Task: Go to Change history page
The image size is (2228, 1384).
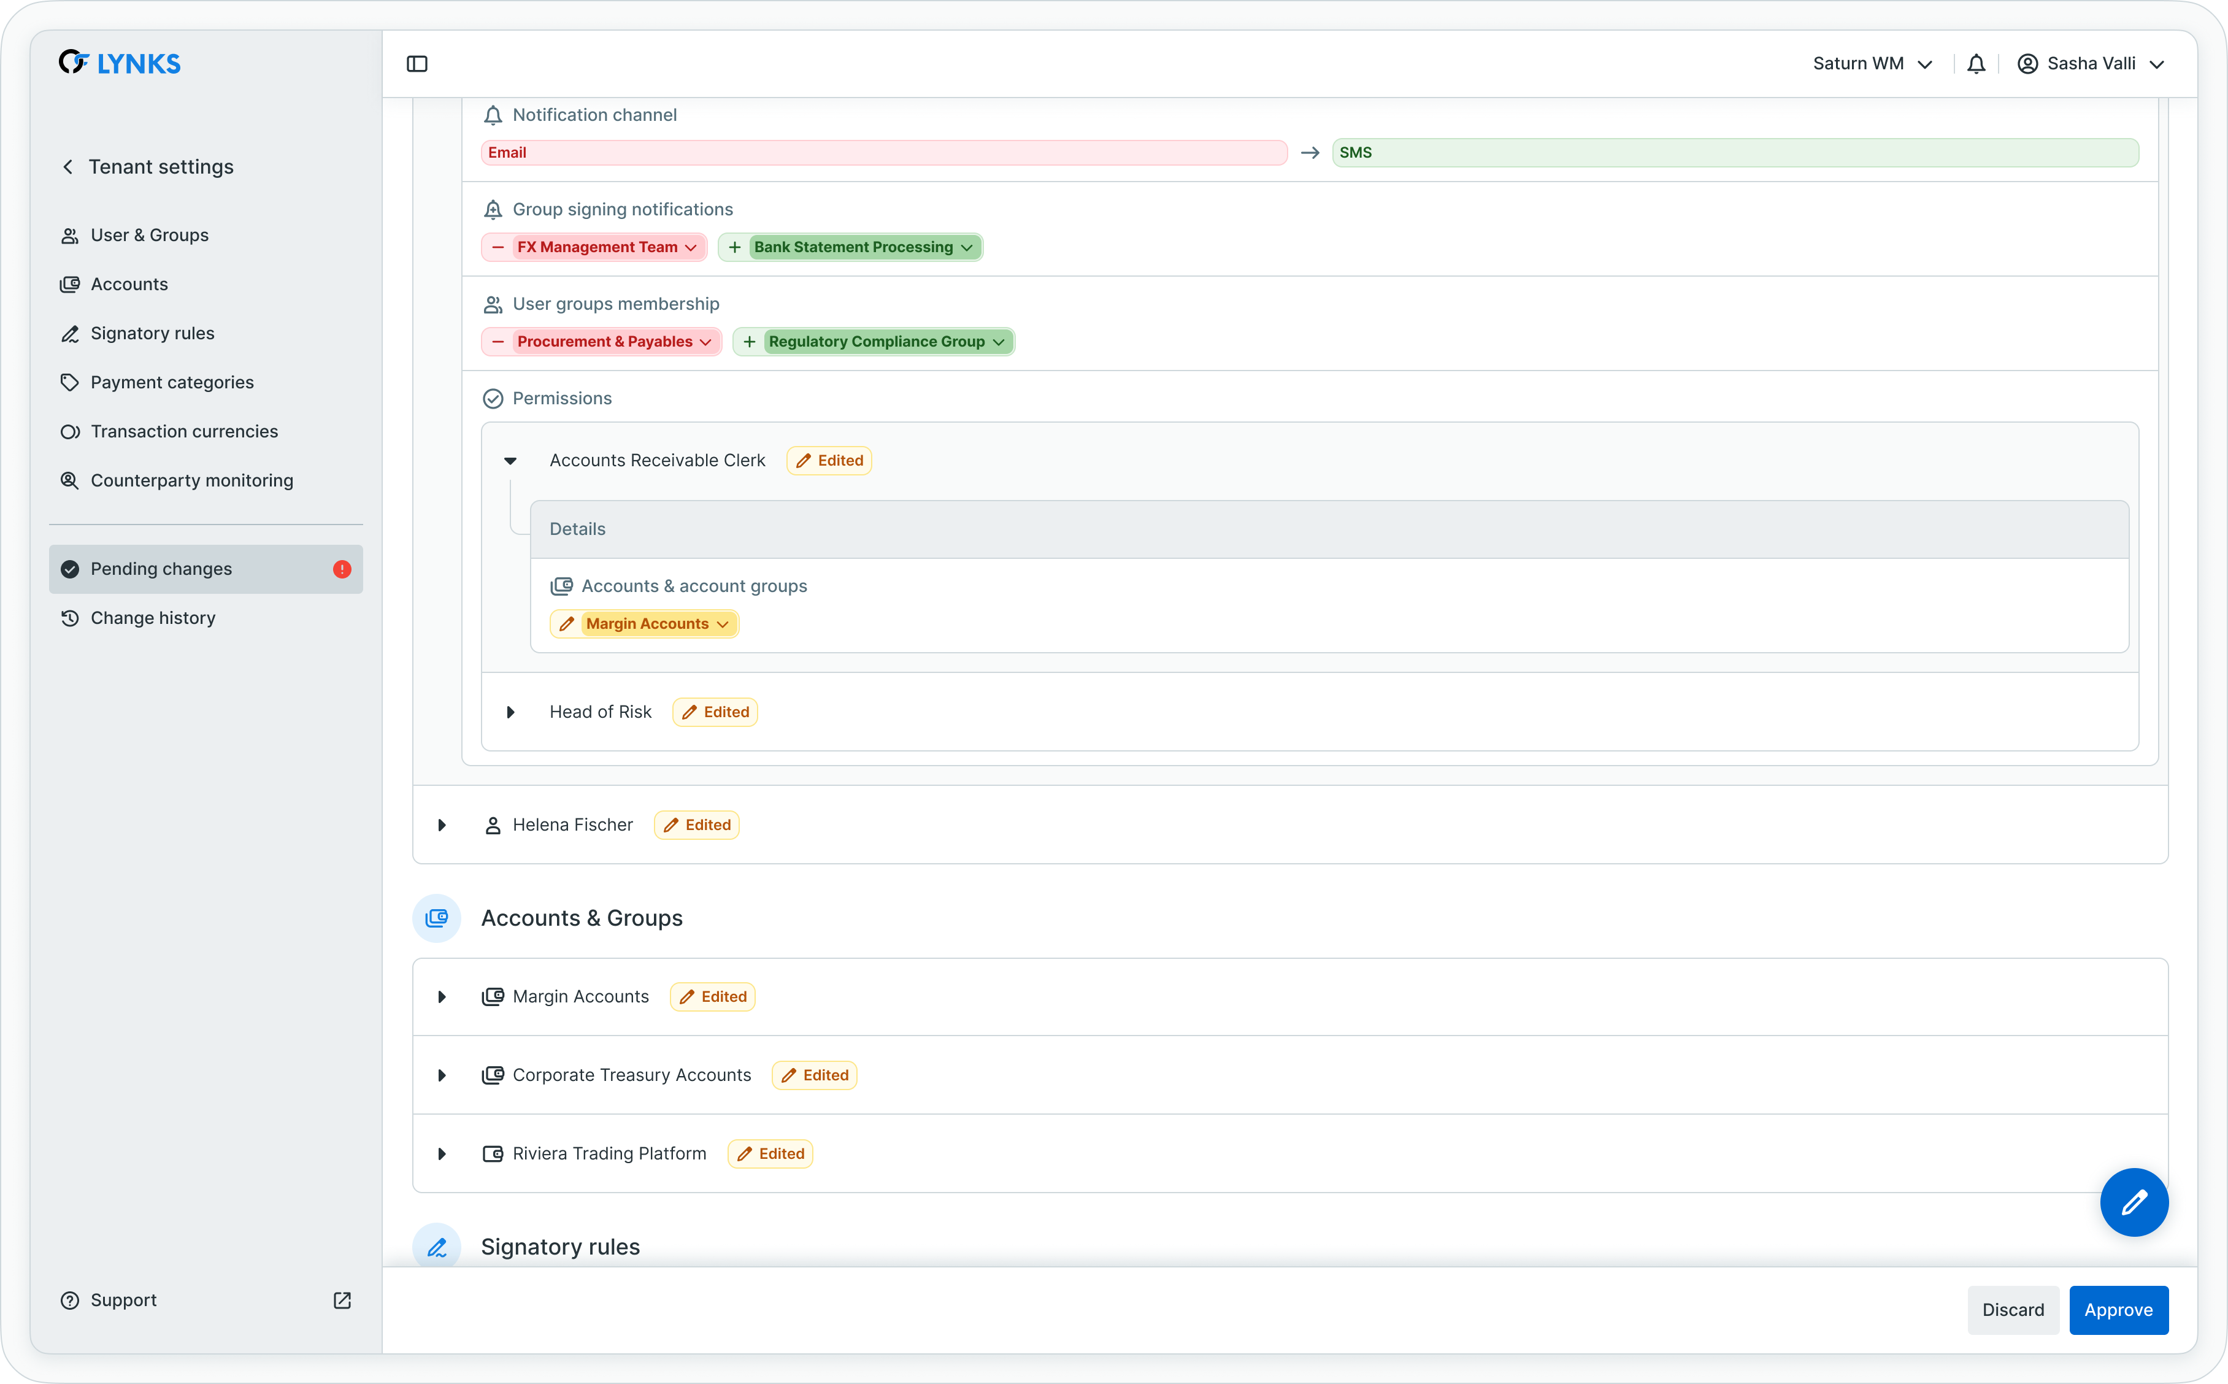Action: (x=153, y=618)
